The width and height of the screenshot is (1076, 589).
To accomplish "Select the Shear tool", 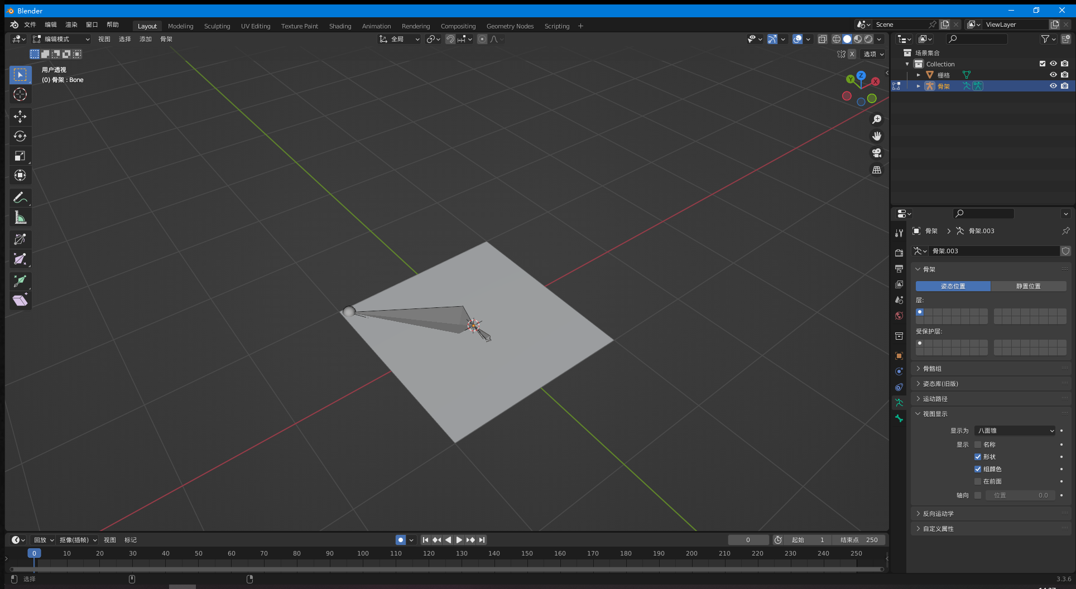I will click(20, 301).
